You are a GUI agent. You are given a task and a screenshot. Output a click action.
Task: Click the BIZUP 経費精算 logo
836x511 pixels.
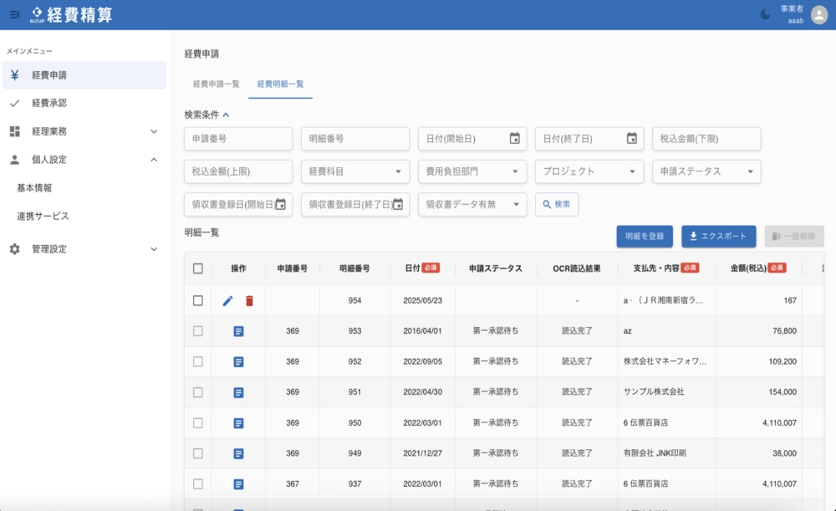point(71,15)
